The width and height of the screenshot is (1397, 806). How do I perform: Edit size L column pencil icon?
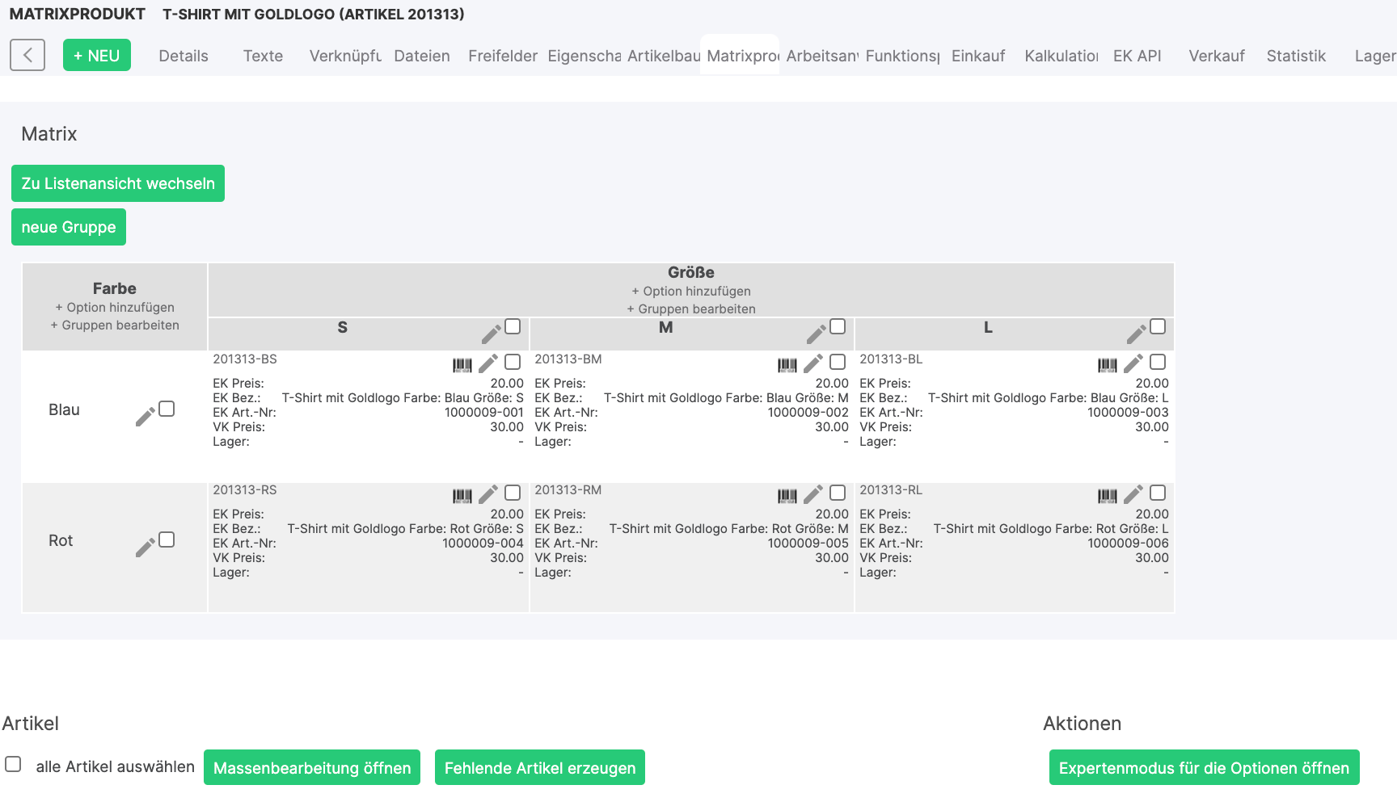pos(1136,334)
